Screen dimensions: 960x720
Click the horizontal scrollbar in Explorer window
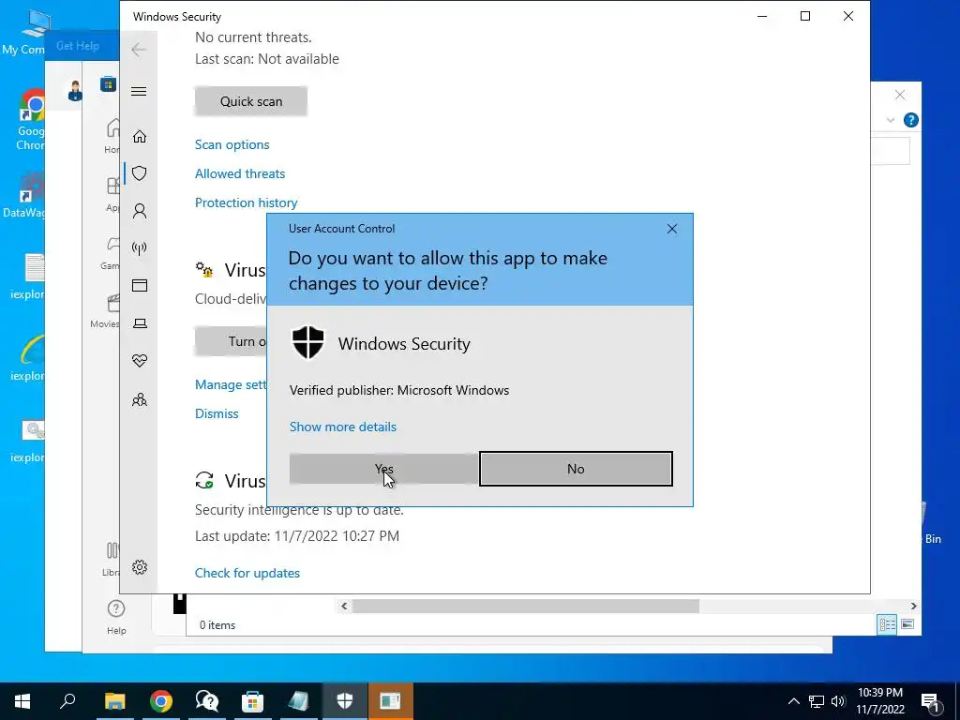pos(525,607)
